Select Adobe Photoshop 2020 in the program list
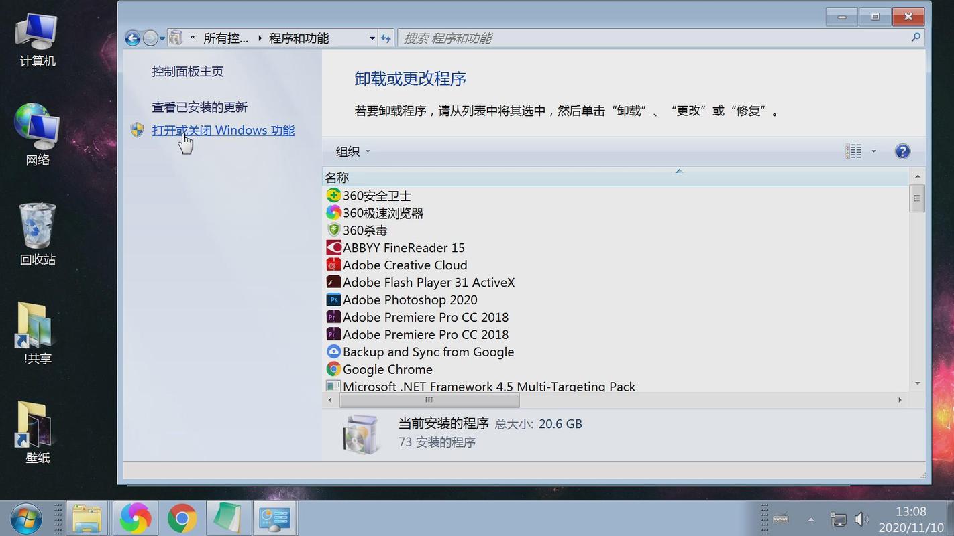Image resolution: width=954 pixels, height=536 pixels. 409,299
